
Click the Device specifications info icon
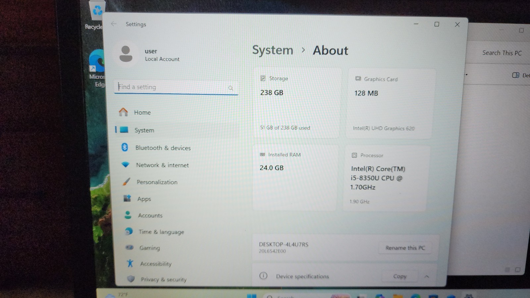[x=263, y=275]
